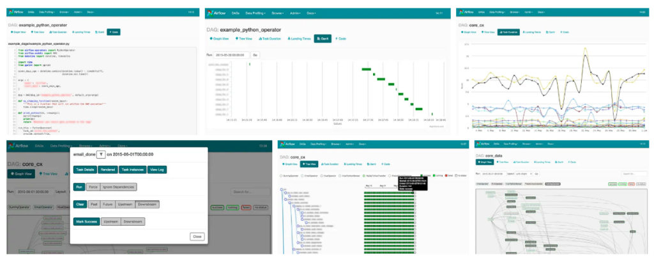Open the task filter funnel beside email_done

point(101,155)
